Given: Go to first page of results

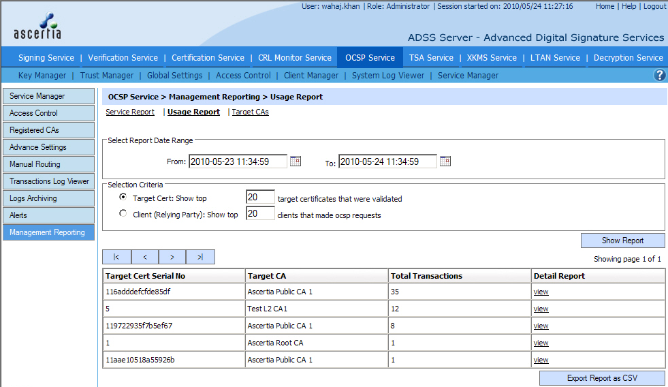Looking at the screenshot, I should coord(116,257).
